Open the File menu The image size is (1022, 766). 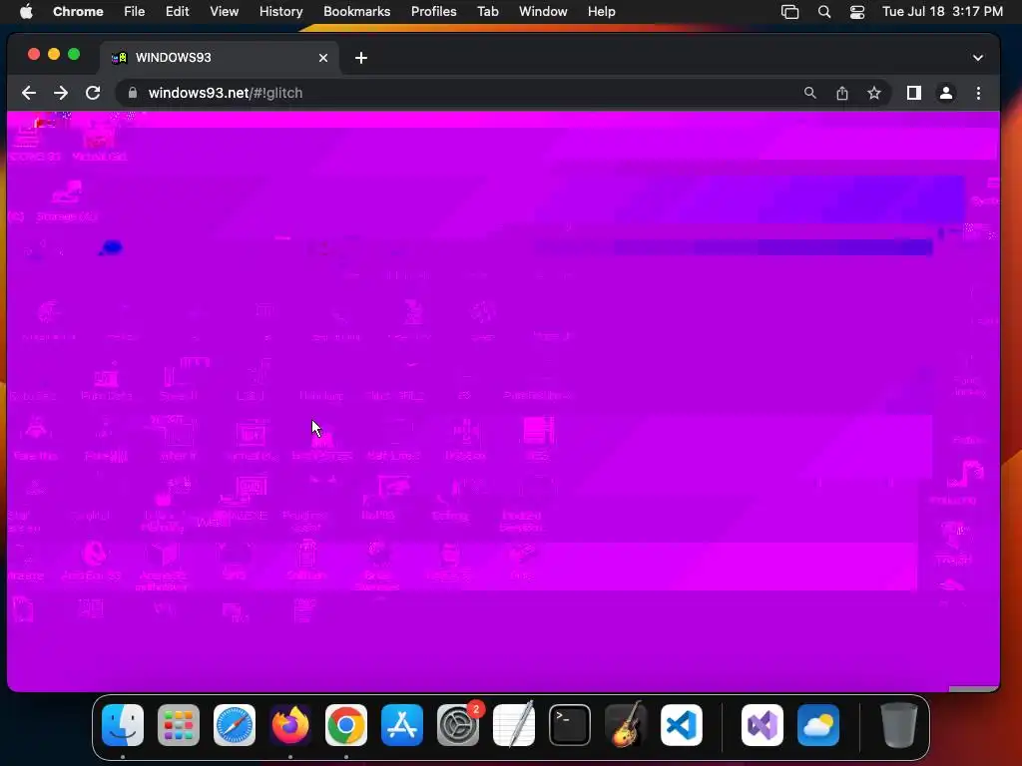[x=135, y=12]
